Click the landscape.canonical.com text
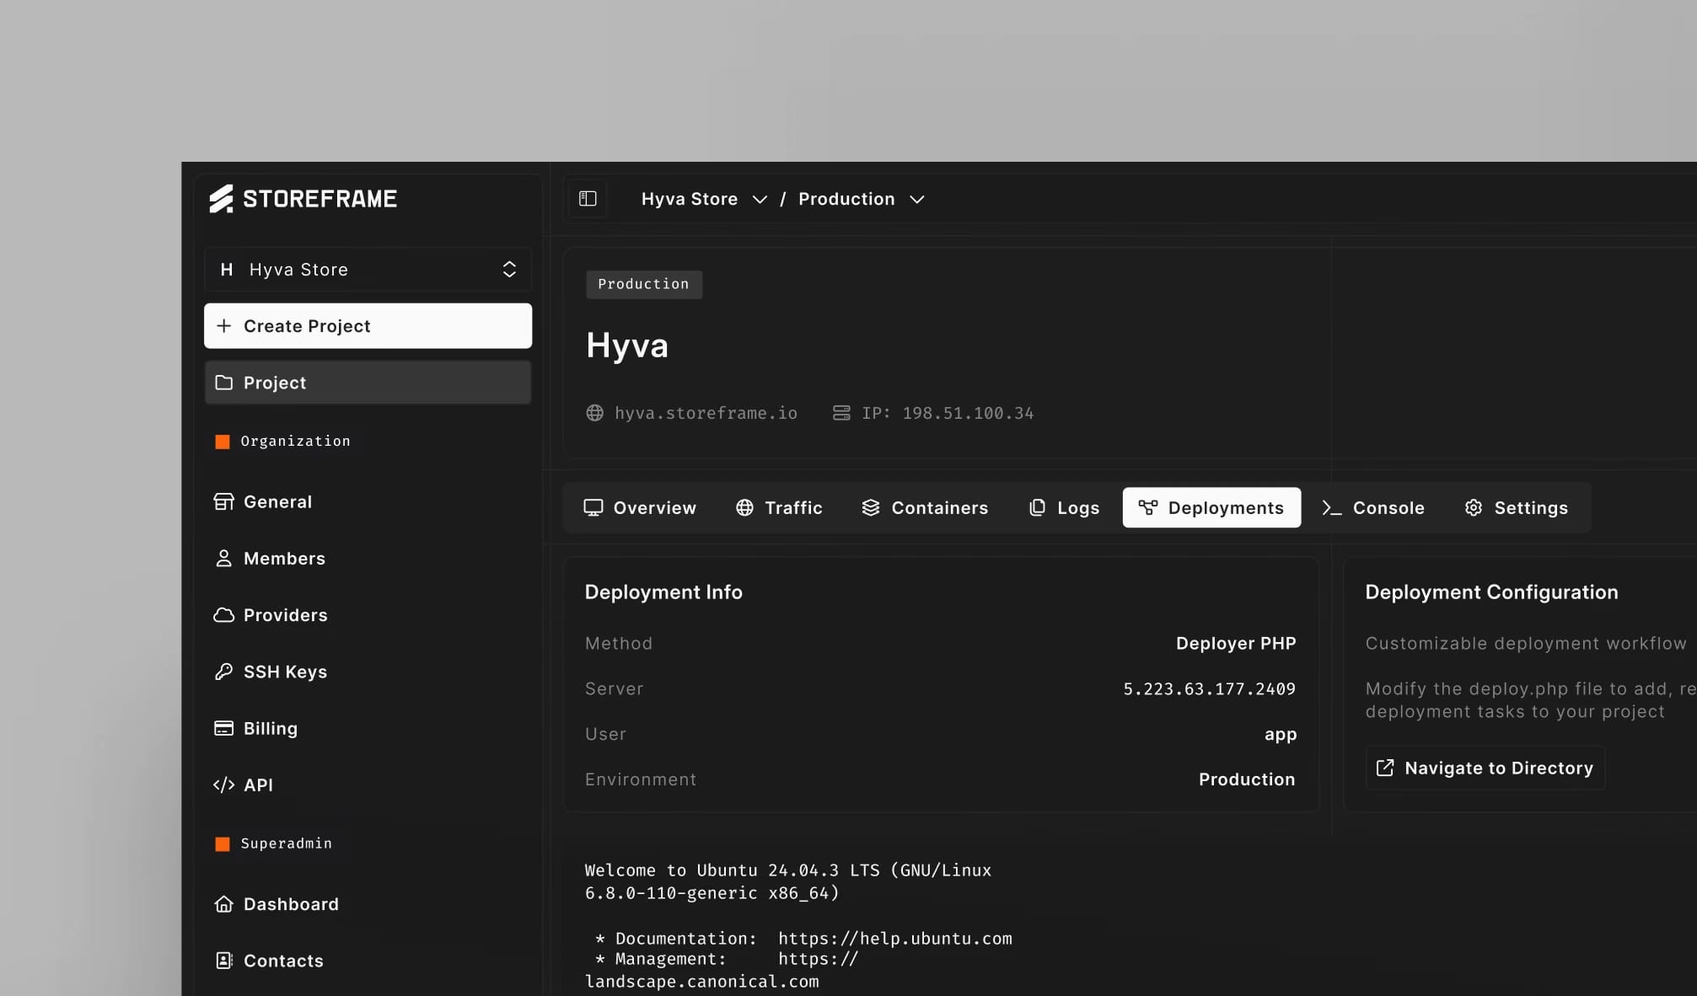 click(x=701, y=982)
